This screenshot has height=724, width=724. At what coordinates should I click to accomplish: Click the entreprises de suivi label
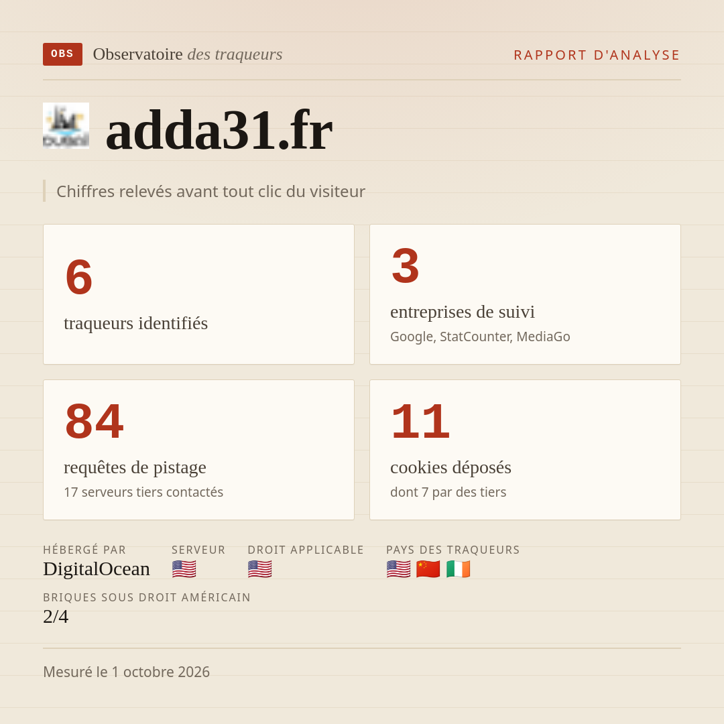point(462,312)
